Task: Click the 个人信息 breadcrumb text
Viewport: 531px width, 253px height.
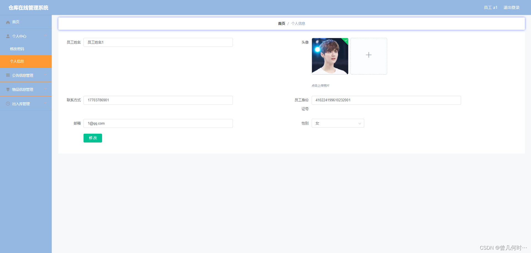Action: [x=298, y=23]
